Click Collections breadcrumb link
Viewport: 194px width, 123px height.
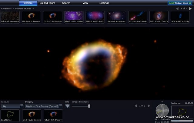tap(6, 9)
